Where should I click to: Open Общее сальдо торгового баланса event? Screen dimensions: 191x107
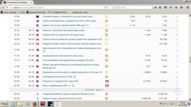(62, 98)
